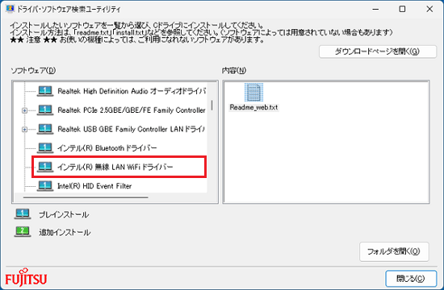This screenshot has height=290, width=444.
Task: Click the フォルダを開く(O) button
Action: (x=394, y=251)
